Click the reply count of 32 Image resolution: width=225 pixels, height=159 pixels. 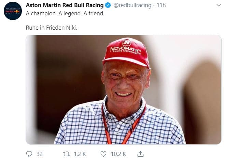tap(40, 154)
